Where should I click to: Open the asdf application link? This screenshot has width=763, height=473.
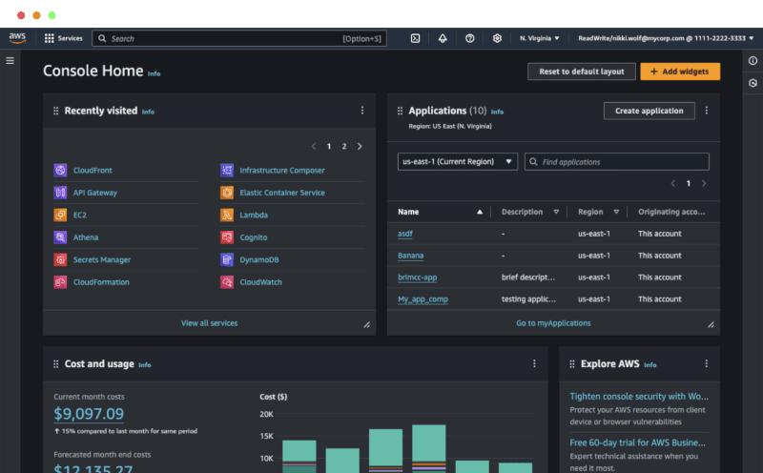click(404, 234)
